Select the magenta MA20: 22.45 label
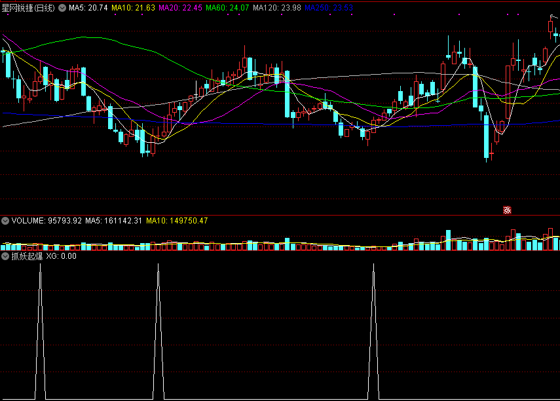This screenshot has width=560, height=401. pos(180,8)
